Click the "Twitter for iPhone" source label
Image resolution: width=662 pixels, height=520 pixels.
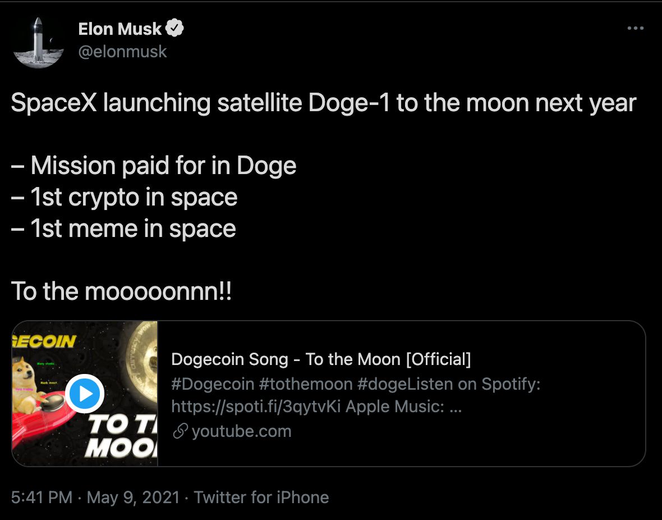coord(261,498)
